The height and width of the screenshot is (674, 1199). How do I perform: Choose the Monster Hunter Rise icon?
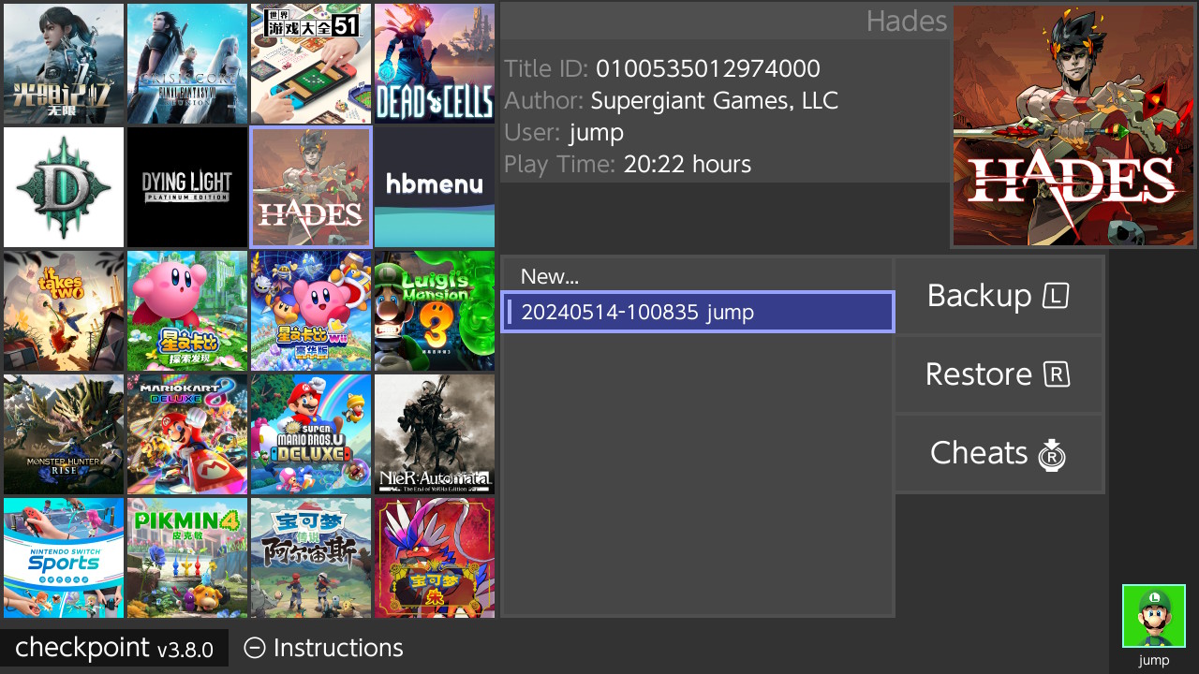tap(64, 434)
